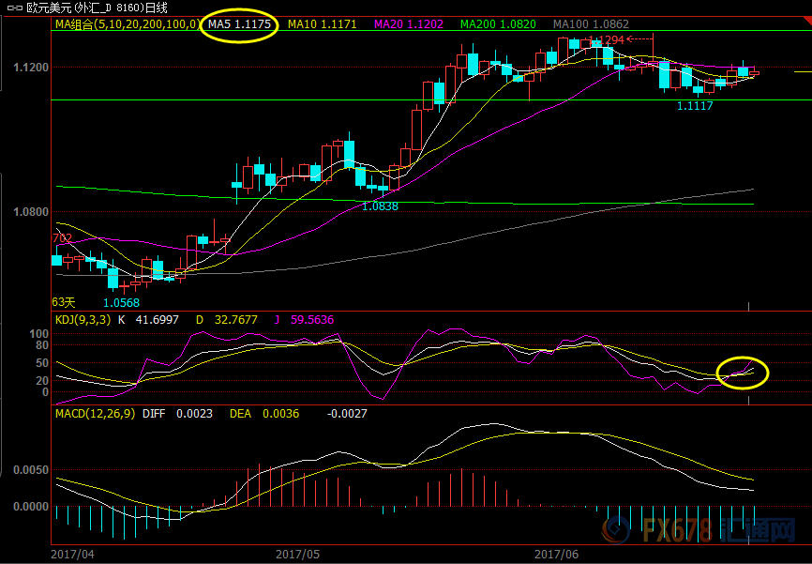Click the 1.0568 low price marker
812x564 pixels.
coord(121,302)
